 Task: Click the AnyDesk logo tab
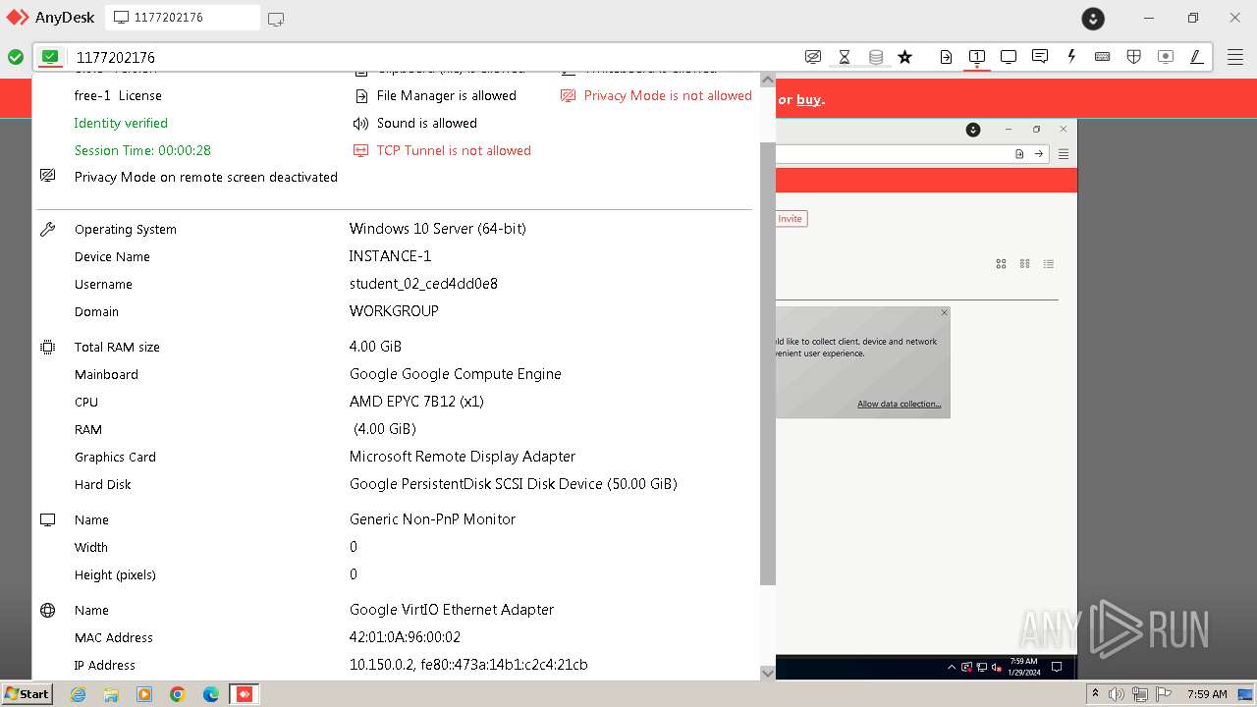[50, 18]
